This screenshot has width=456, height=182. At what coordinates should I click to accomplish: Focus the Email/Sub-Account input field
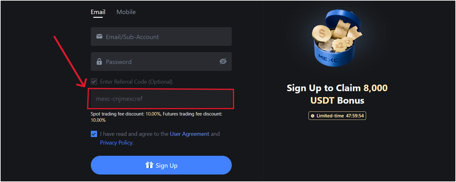tap(166, 37)
